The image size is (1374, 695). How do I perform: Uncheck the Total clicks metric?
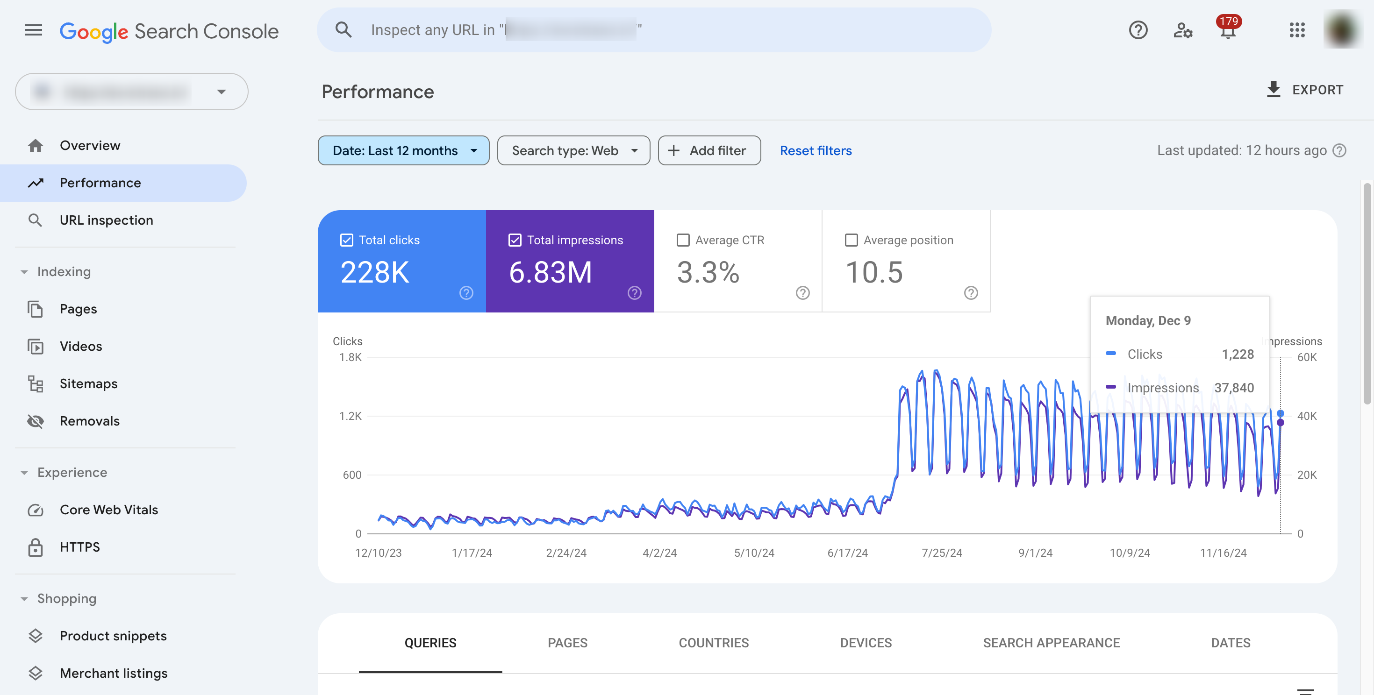(x=347, y=241)
